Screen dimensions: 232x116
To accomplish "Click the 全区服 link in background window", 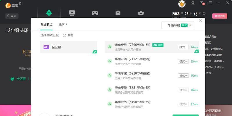I will point(21,79).
